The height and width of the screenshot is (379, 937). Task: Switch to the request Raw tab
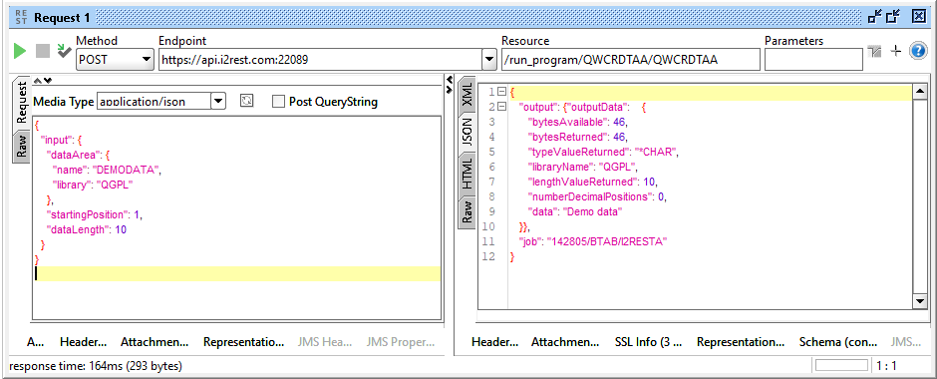pyautogui.click(x=22, y=147)
